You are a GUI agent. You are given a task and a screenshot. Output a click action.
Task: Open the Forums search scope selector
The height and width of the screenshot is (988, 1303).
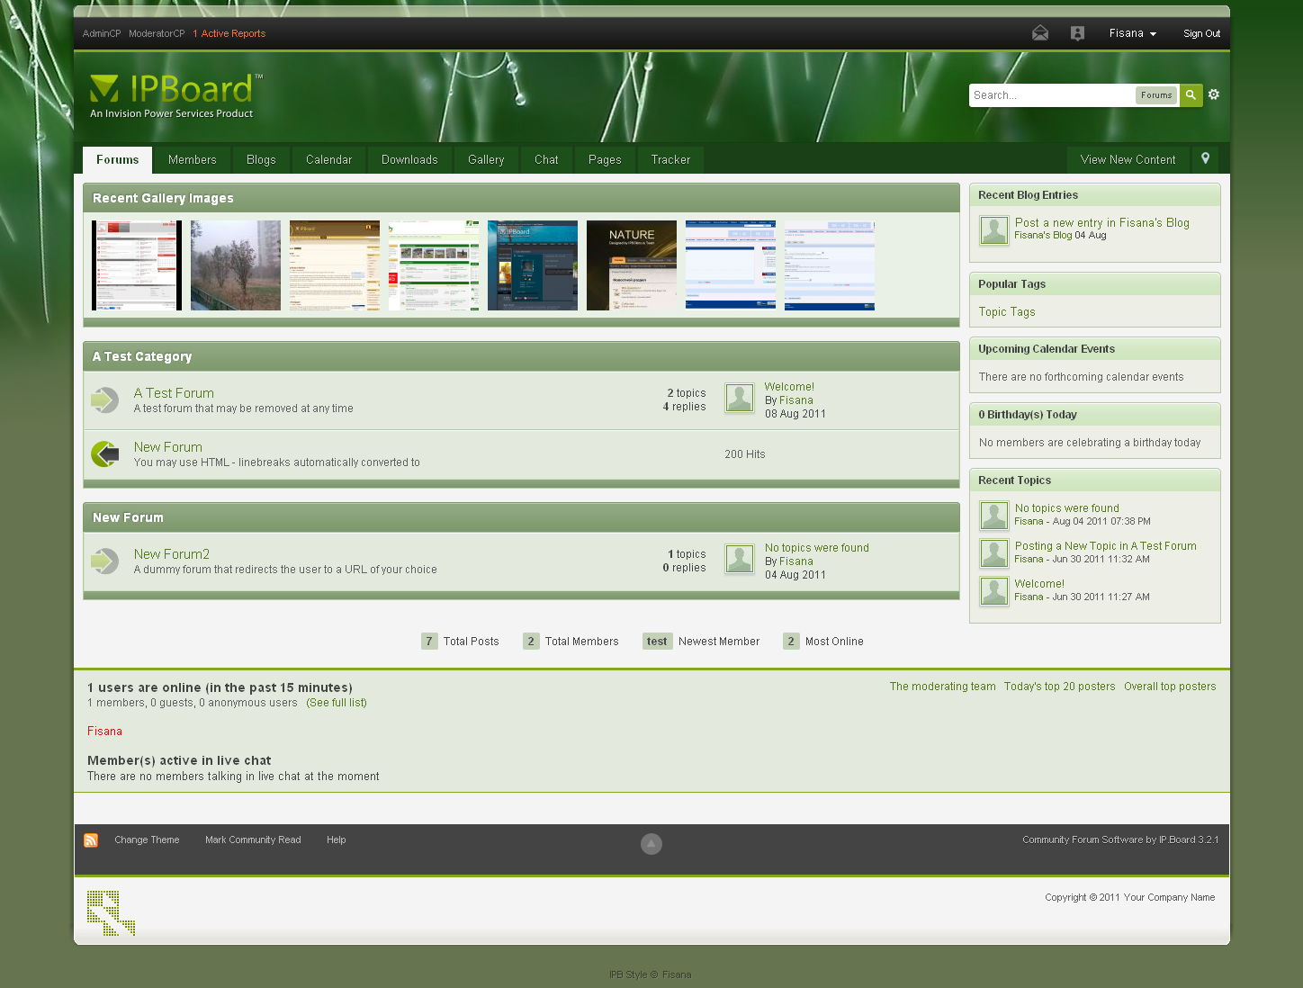coord(1156,95)
